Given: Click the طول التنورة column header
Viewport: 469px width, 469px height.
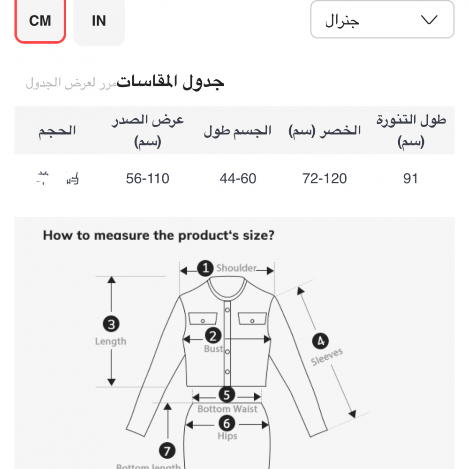Looking at the screenshot, I should point(410,130).
